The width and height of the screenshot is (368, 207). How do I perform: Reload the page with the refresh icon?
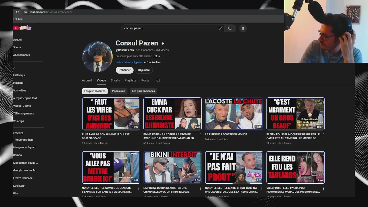[x=18, y=12]
